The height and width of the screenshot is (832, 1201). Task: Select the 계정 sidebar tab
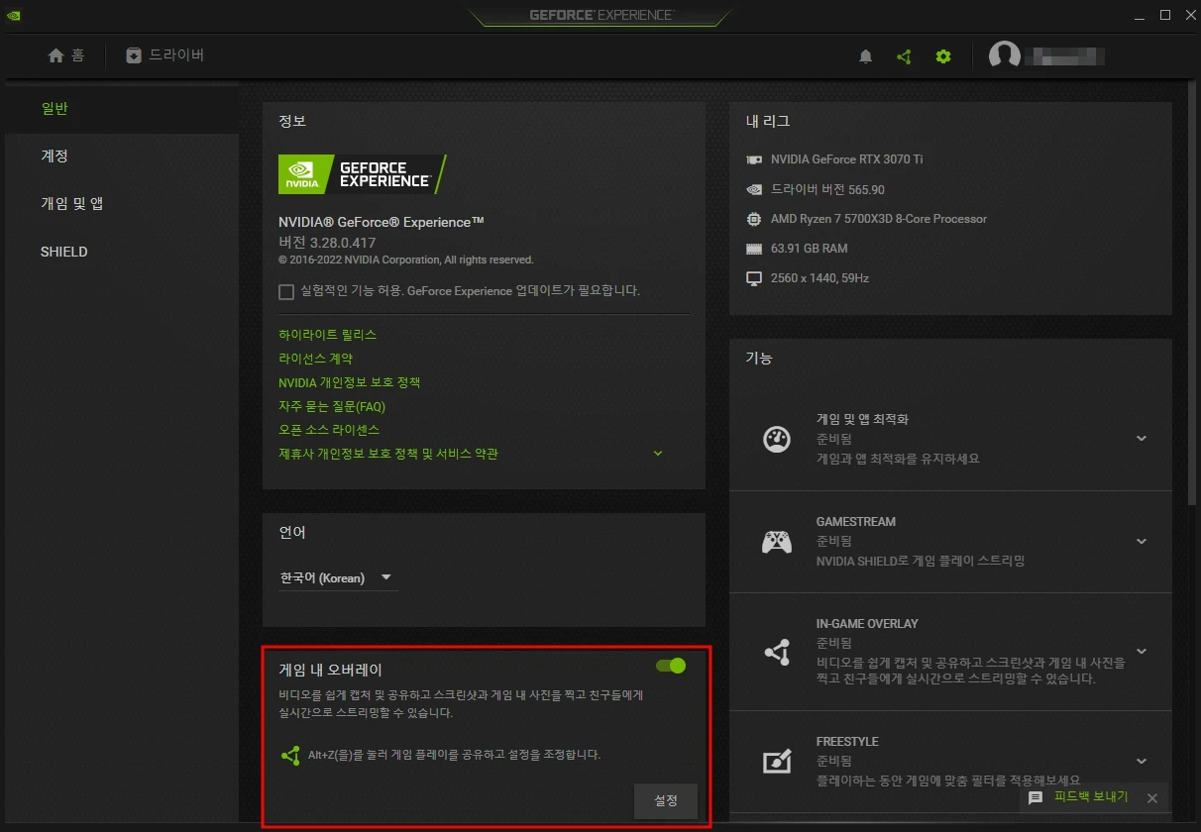(120, 156)
